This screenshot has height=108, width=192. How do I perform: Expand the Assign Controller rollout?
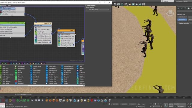coord(184,23)
